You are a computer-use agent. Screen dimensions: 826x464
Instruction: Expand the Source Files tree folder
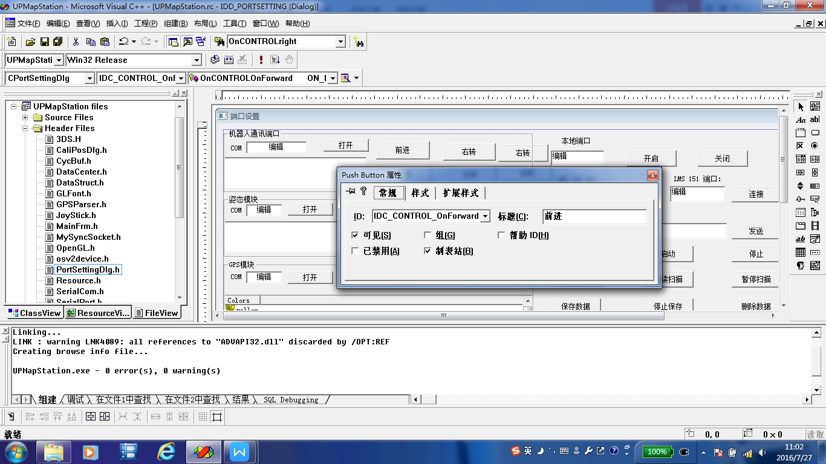click(25, 117)
